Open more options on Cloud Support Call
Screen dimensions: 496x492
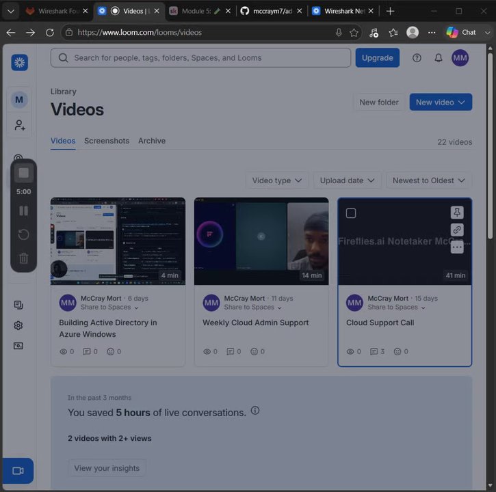coord(457,247)
